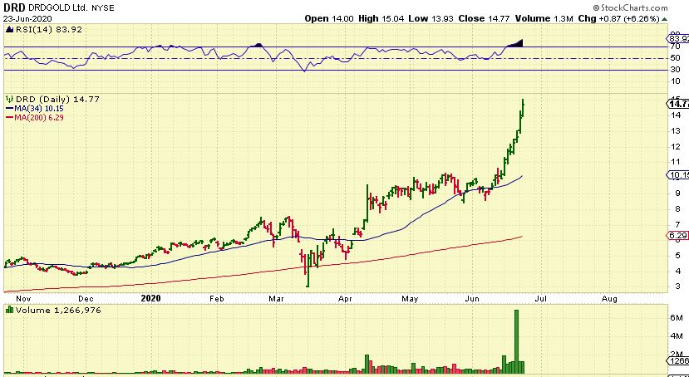Click the RSI(14) legend line icon
The image size is (689, 377).
click(8, 29)
